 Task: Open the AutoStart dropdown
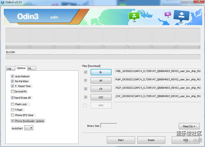[x=29, y=128]
